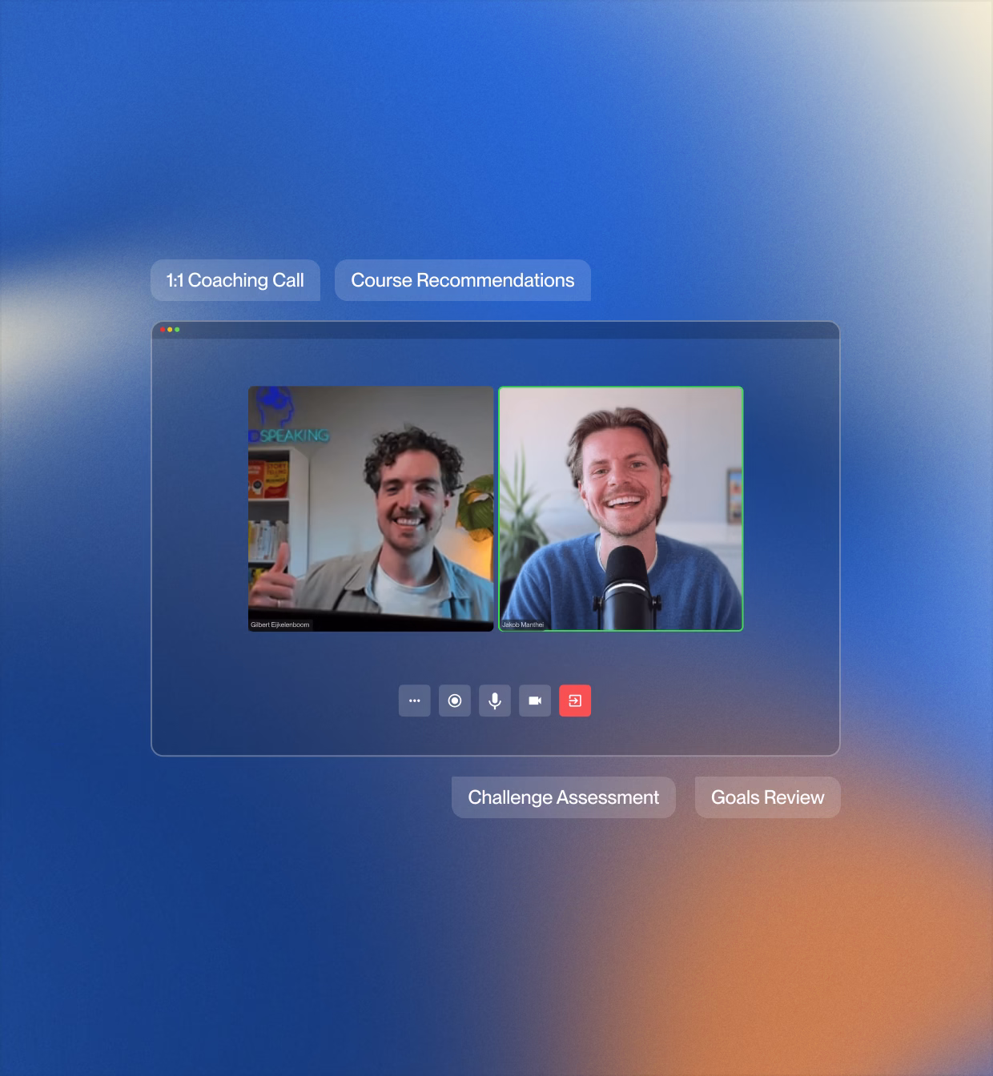Close the window with the red dot
This screenshot has height=1076, width=993.
pyautogui.click(x=163, y=329)
